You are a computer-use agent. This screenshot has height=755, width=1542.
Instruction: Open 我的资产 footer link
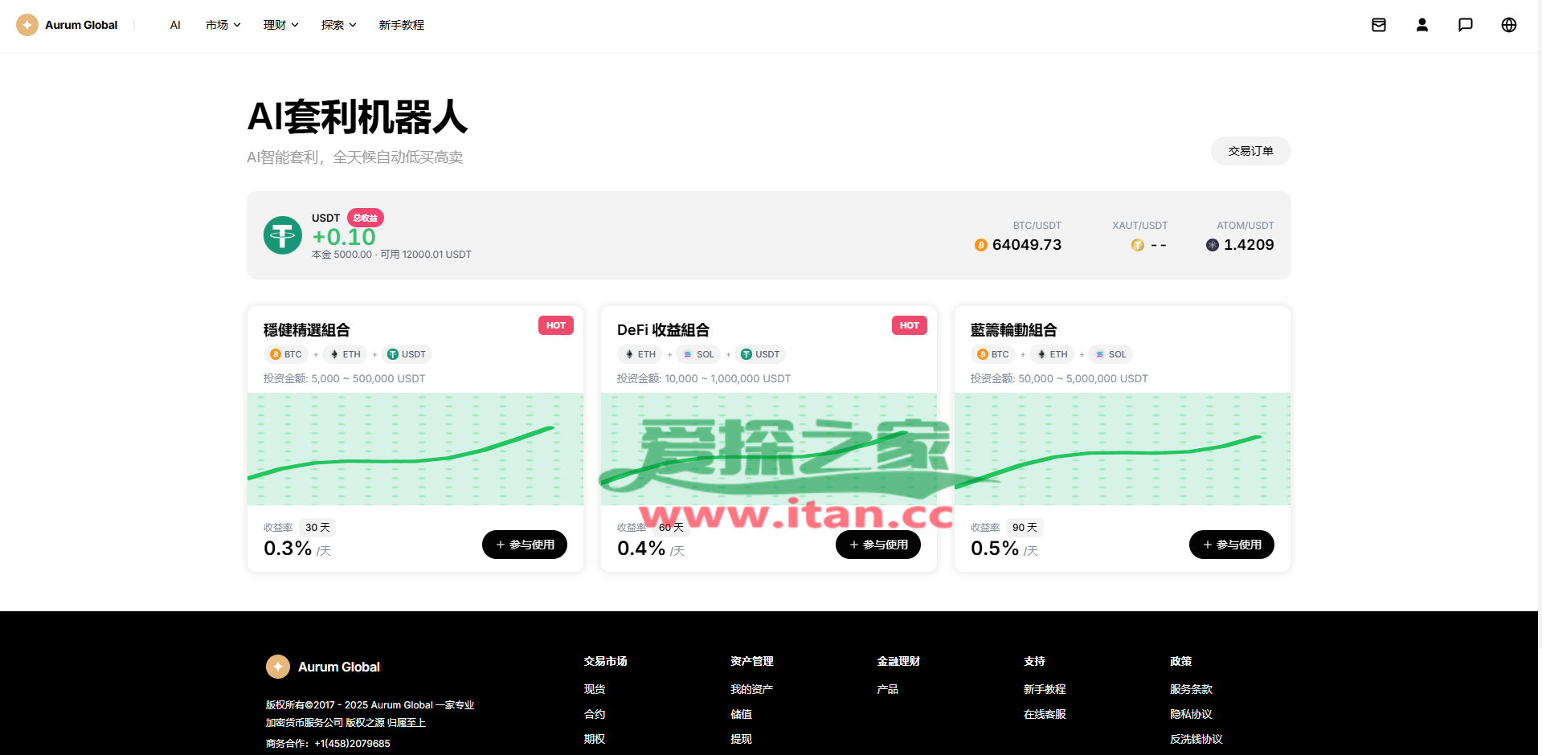pyautogui.click(x=752, y=689)
